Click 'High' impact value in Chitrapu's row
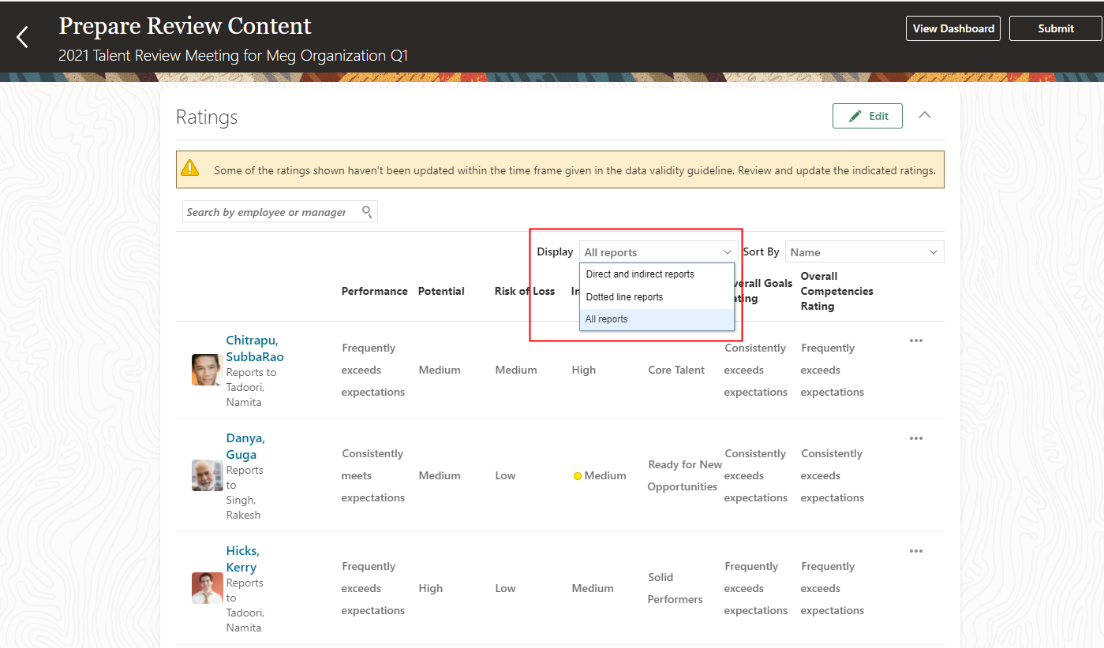This screenshot has width=1104, height=648. [x=584, y=370]
